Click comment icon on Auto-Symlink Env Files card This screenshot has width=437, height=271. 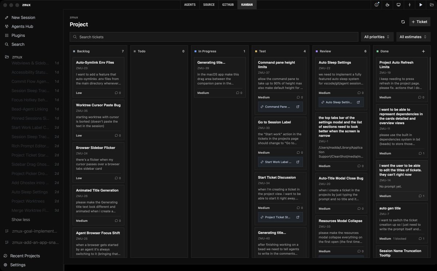point(116,93)
